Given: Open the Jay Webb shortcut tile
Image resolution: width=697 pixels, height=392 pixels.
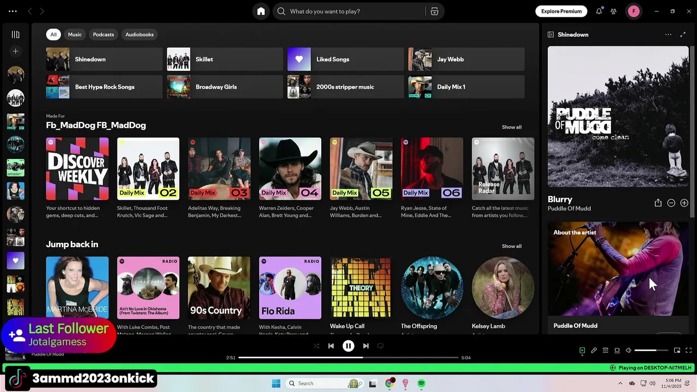Looking at the screenshot, I should click(x=467, y=59).
